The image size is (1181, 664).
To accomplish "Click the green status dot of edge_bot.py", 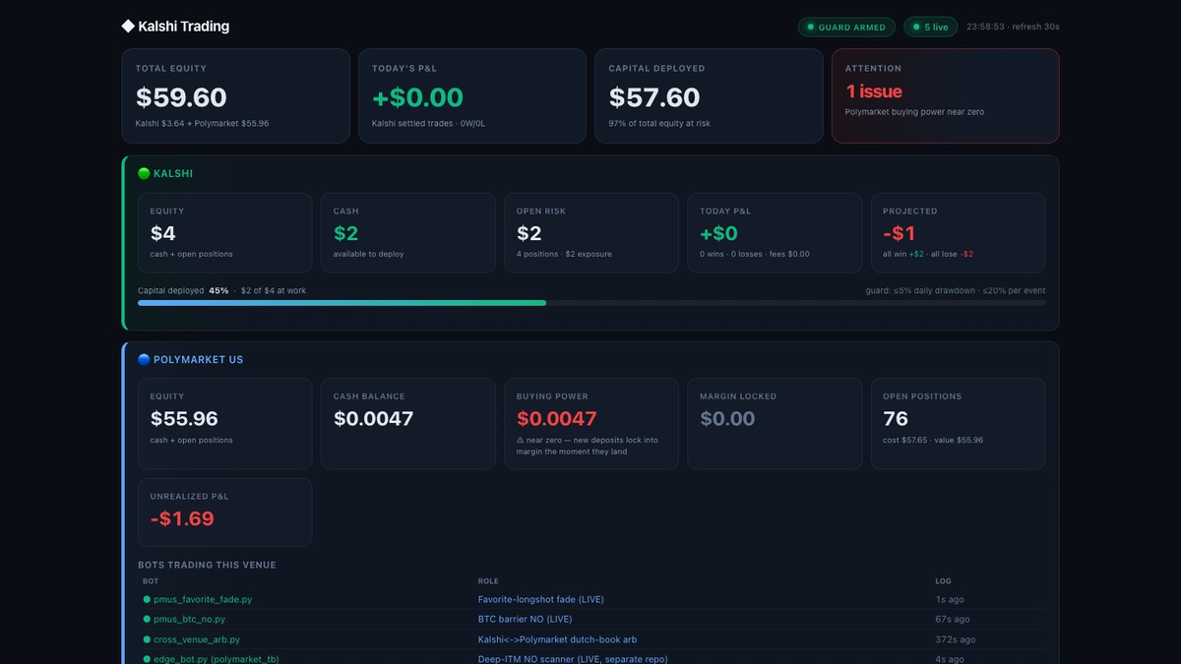I will (147, 659).
